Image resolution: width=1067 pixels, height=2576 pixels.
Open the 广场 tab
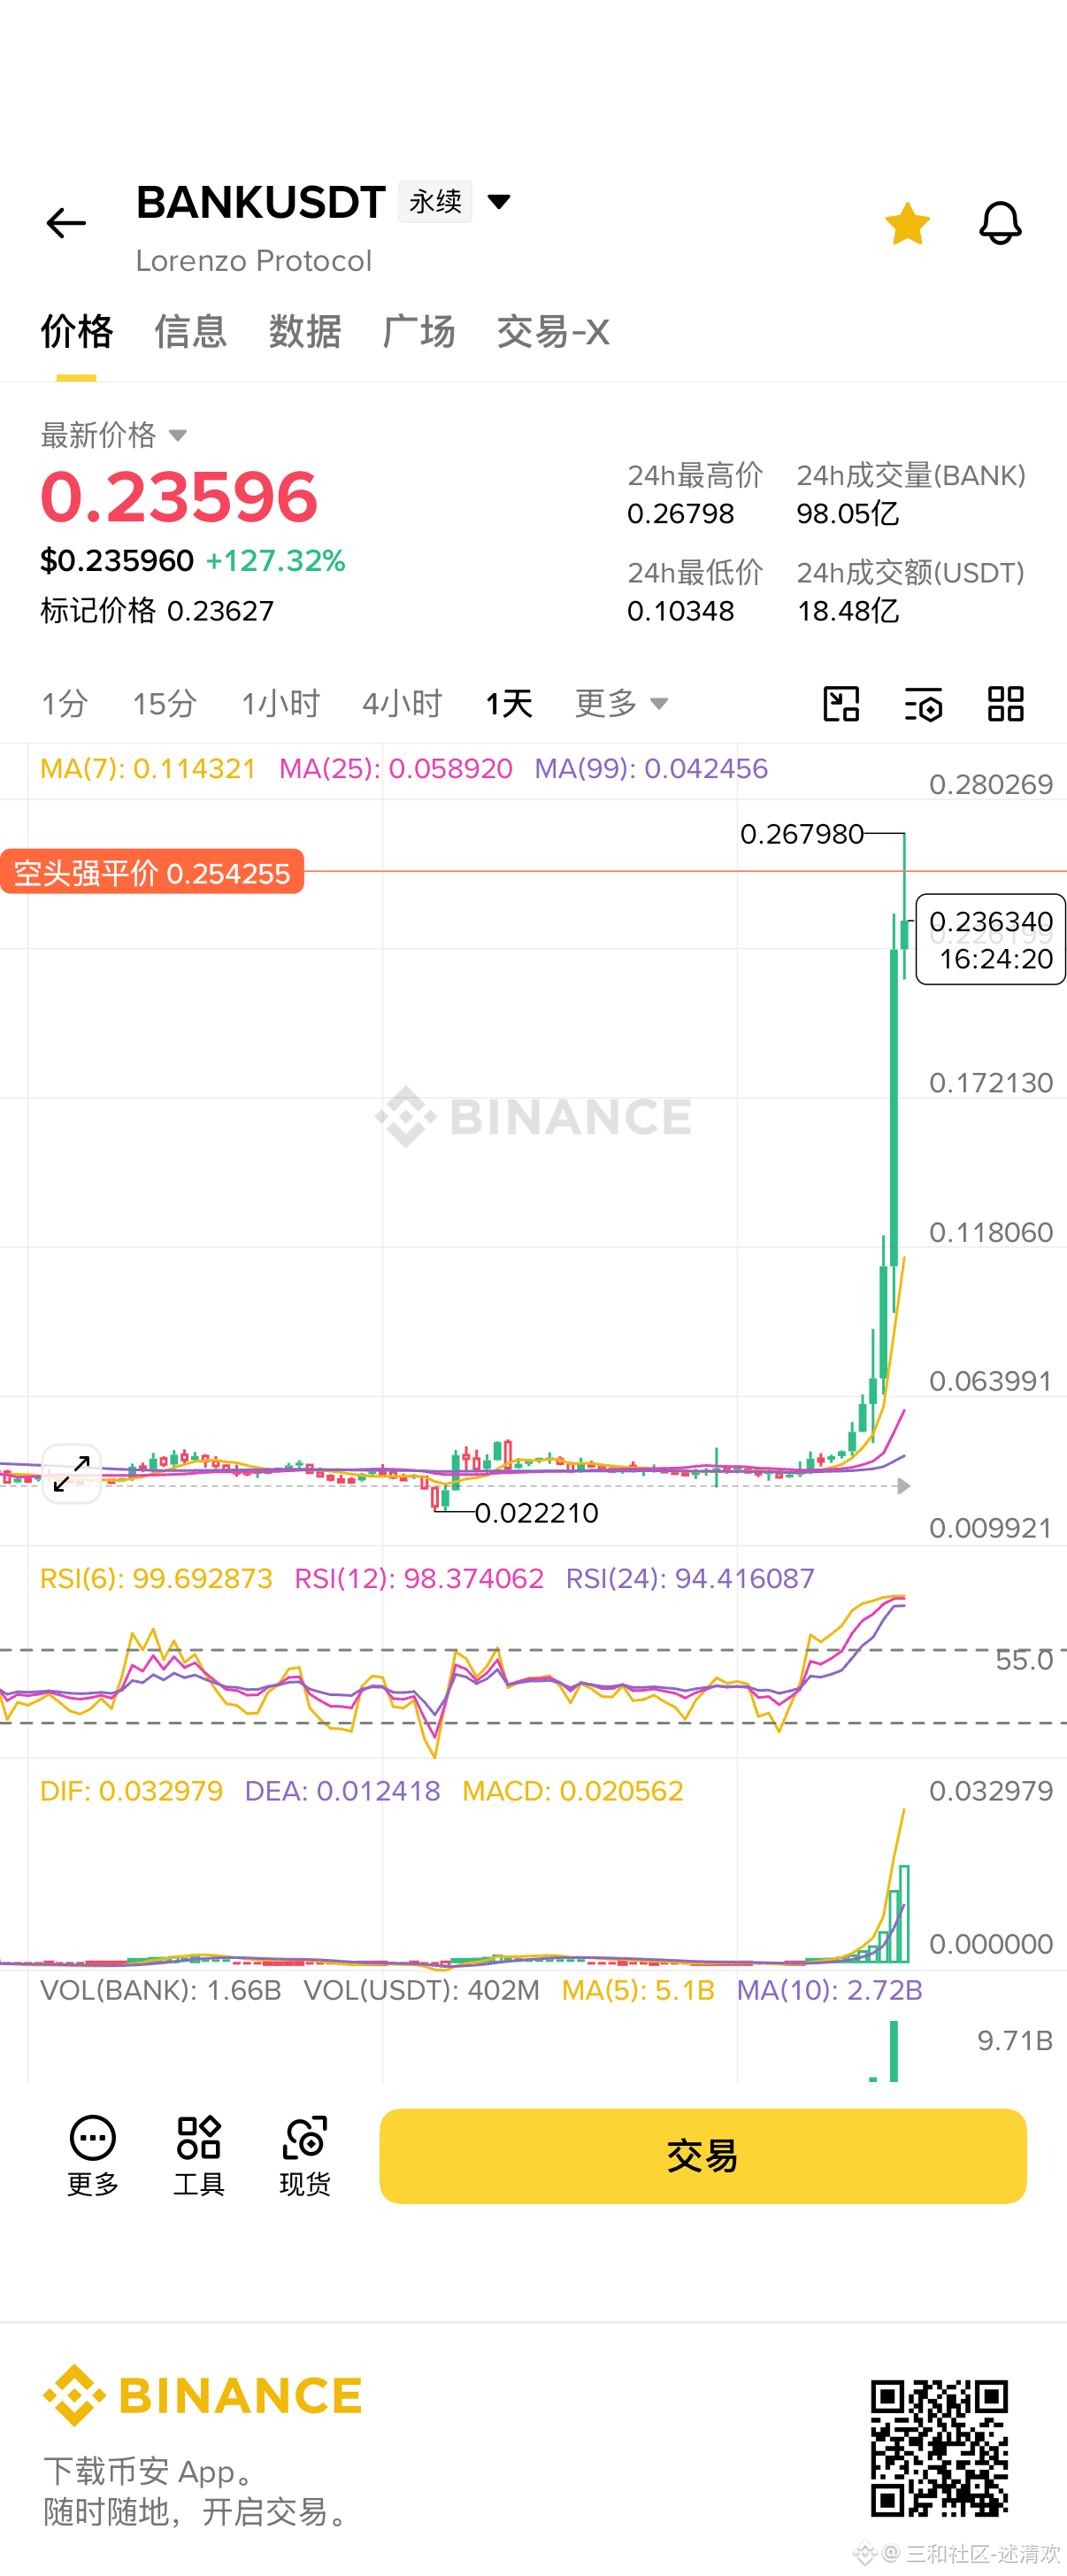pyautogui.click(x=418, y=331)
